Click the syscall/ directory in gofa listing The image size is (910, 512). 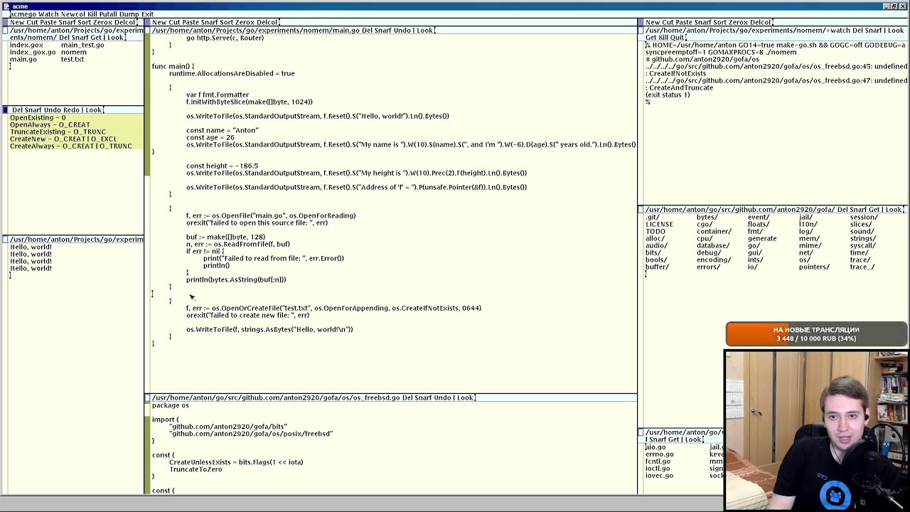coord(863,245)
